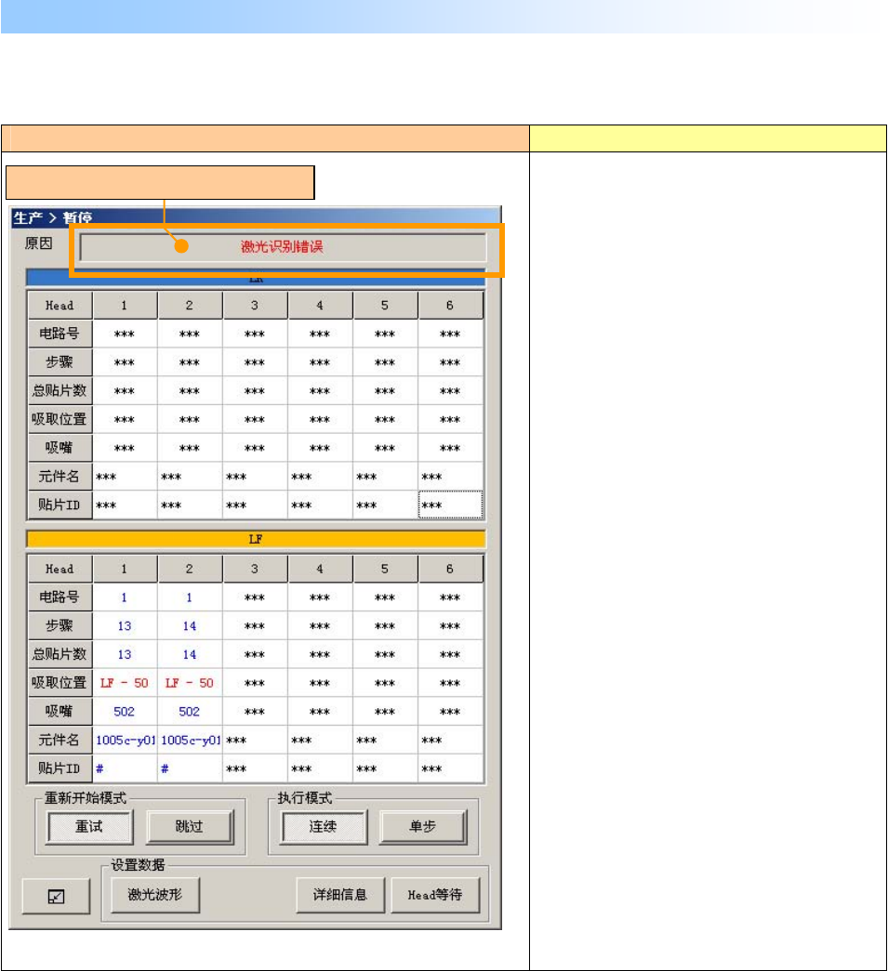Viewport: 888px width, 971px height.
Task: Select the LF section header bar
Action: tap(256, 539)
